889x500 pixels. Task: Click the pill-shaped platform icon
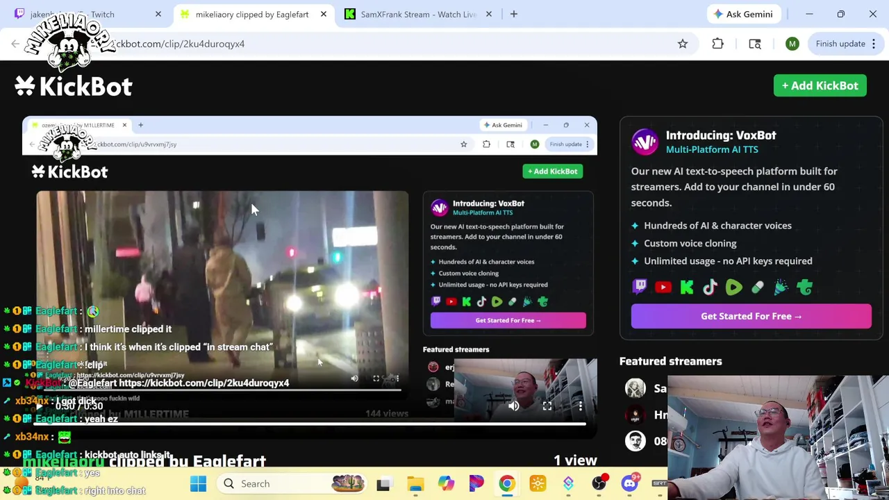pos(757,287)
